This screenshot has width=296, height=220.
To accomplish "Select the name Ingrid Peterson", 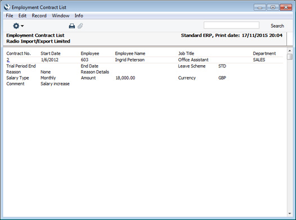I will 130,60.
